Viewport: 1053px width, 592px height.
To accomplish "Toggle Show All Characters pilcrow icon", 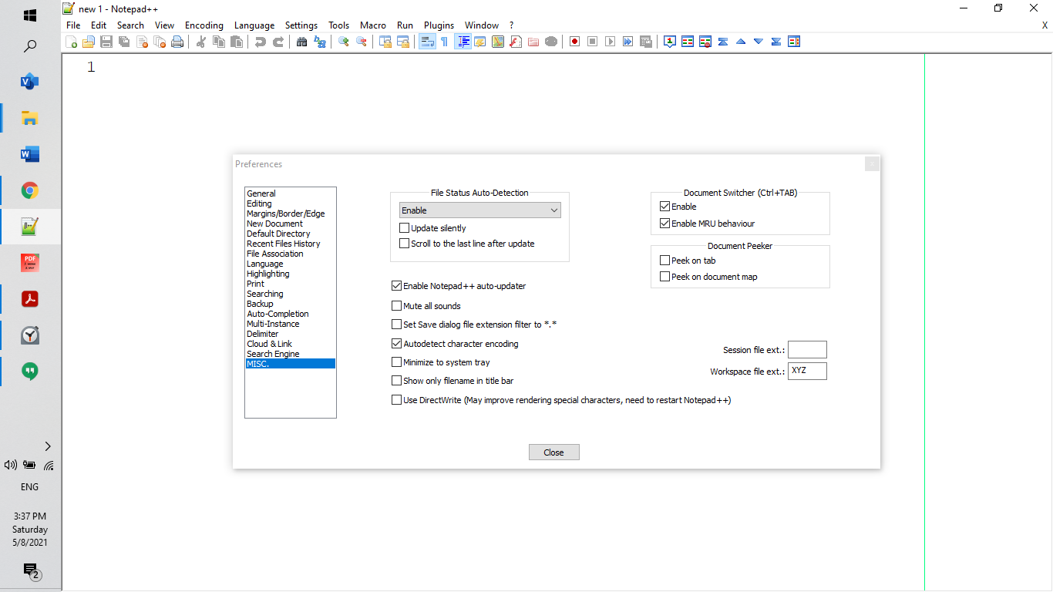I will point(445,42).
